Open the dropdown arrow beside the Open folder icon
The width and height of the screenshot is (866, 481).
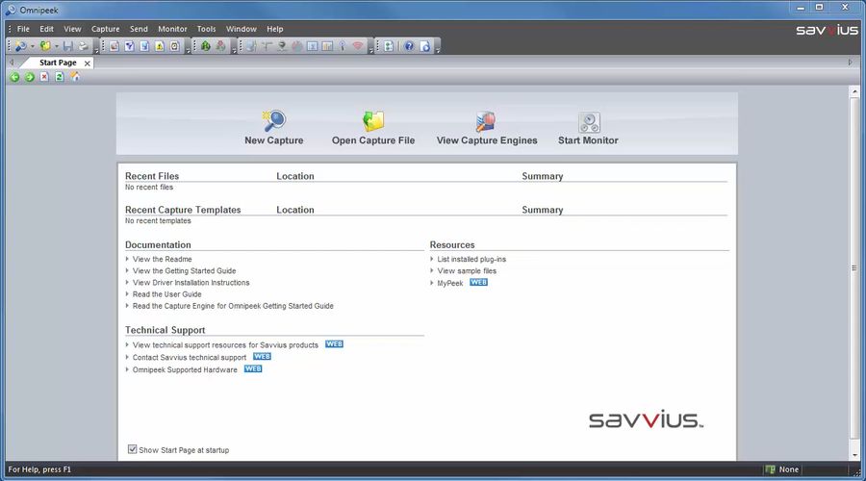coord(57,46)
